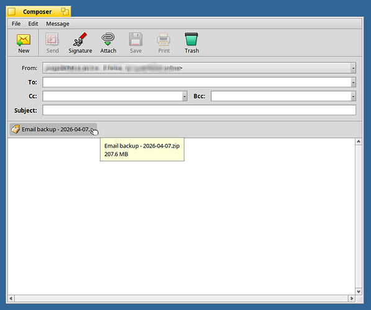Open the Edit menu
The image size is (371, 310).
click(33, 24)
